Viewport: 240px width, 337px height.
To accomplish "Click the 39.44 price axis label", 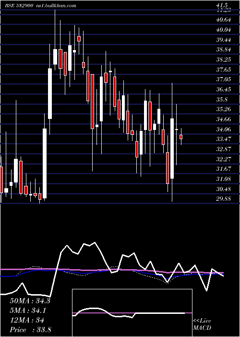I will click(224, 40).
